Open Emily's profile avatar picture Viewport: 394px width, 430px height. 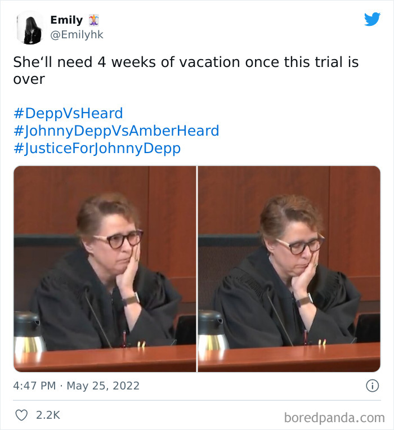coord(30,28)
